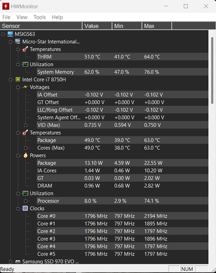Click the Sensor column header

pos(41,26)
